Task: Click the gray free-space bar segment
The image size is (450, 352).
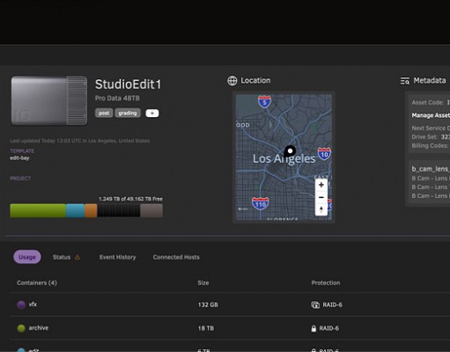Action: point(151,210)
